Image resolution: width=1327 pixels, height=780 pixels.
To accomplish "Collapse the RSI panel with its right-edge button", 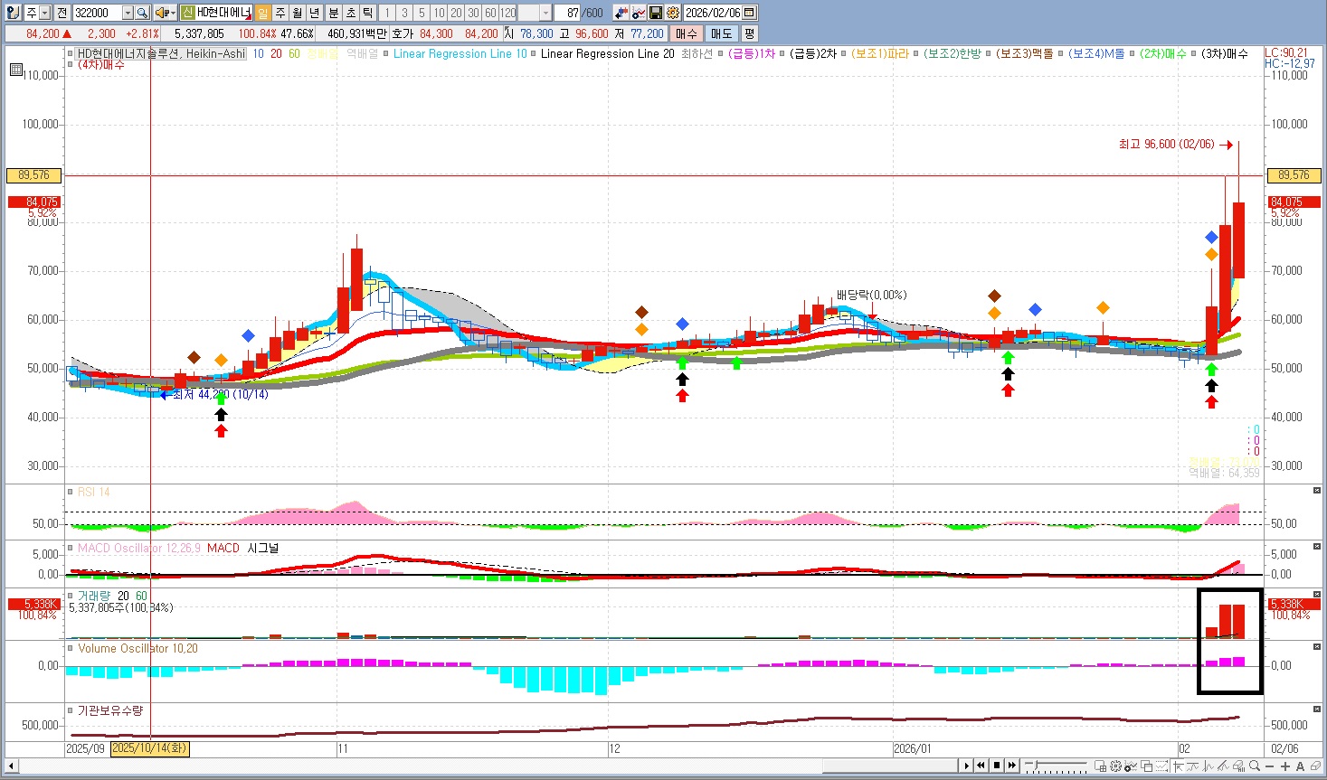I will (1317, 490).
